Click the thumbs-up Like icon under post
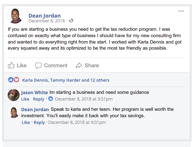This screenshot has height=147, width=195. 11,65
